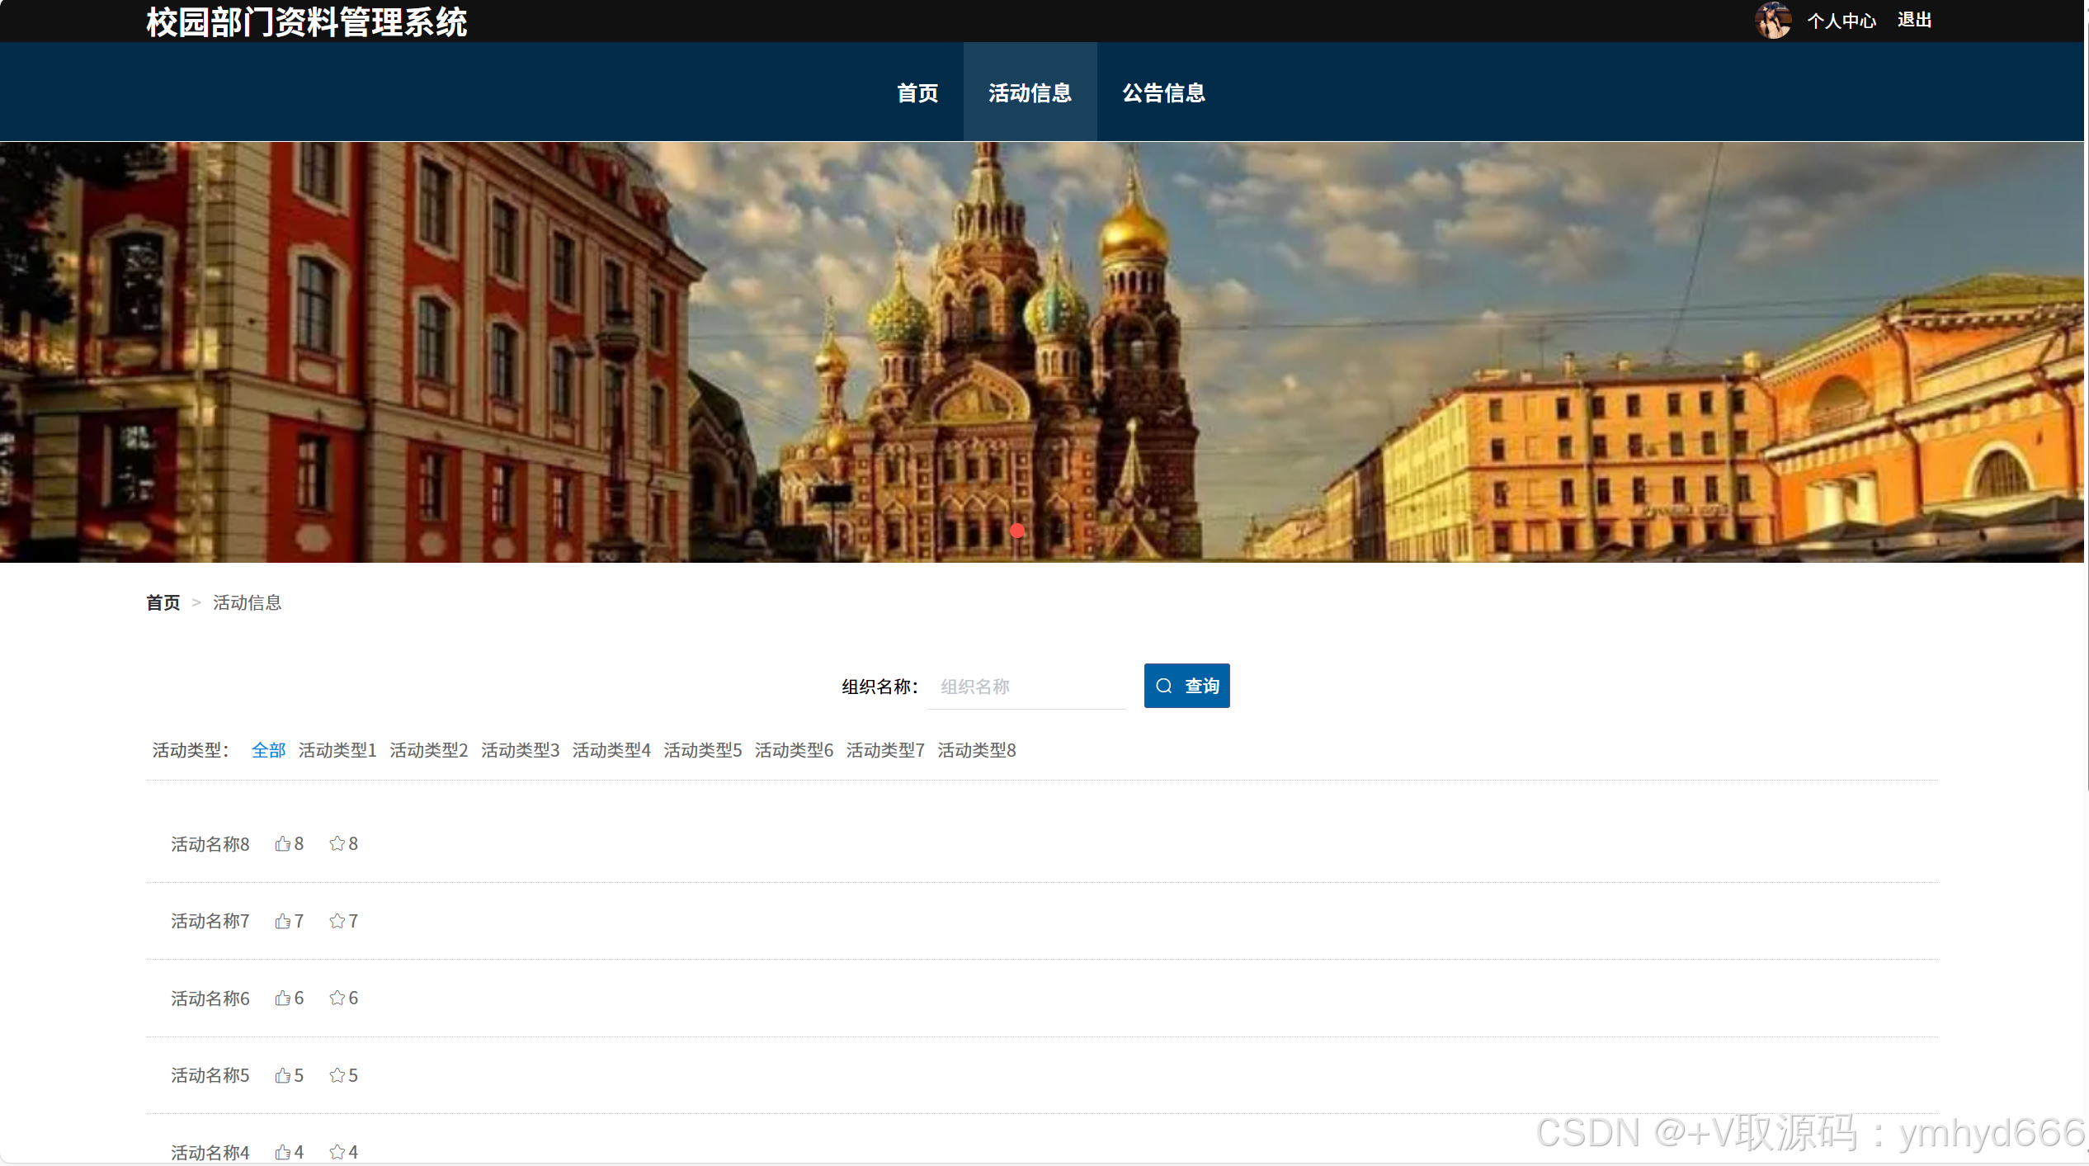Viewport: 2089px width, 1166px height.
Task: Open 个人中心 personal center
Action: [x=1841, y=21]
